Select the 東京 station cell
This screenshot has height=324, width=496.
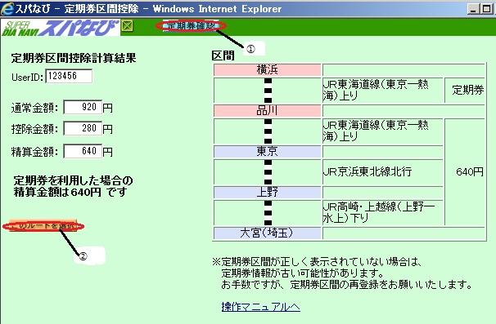click(268, 152)
